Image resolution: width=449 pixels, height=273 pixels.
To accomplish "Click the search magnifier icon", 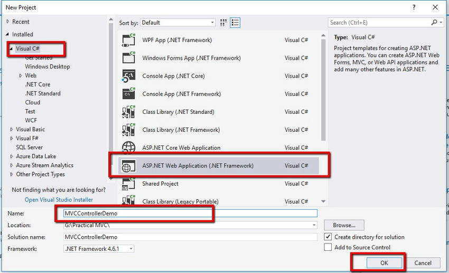I will [434, 22].
